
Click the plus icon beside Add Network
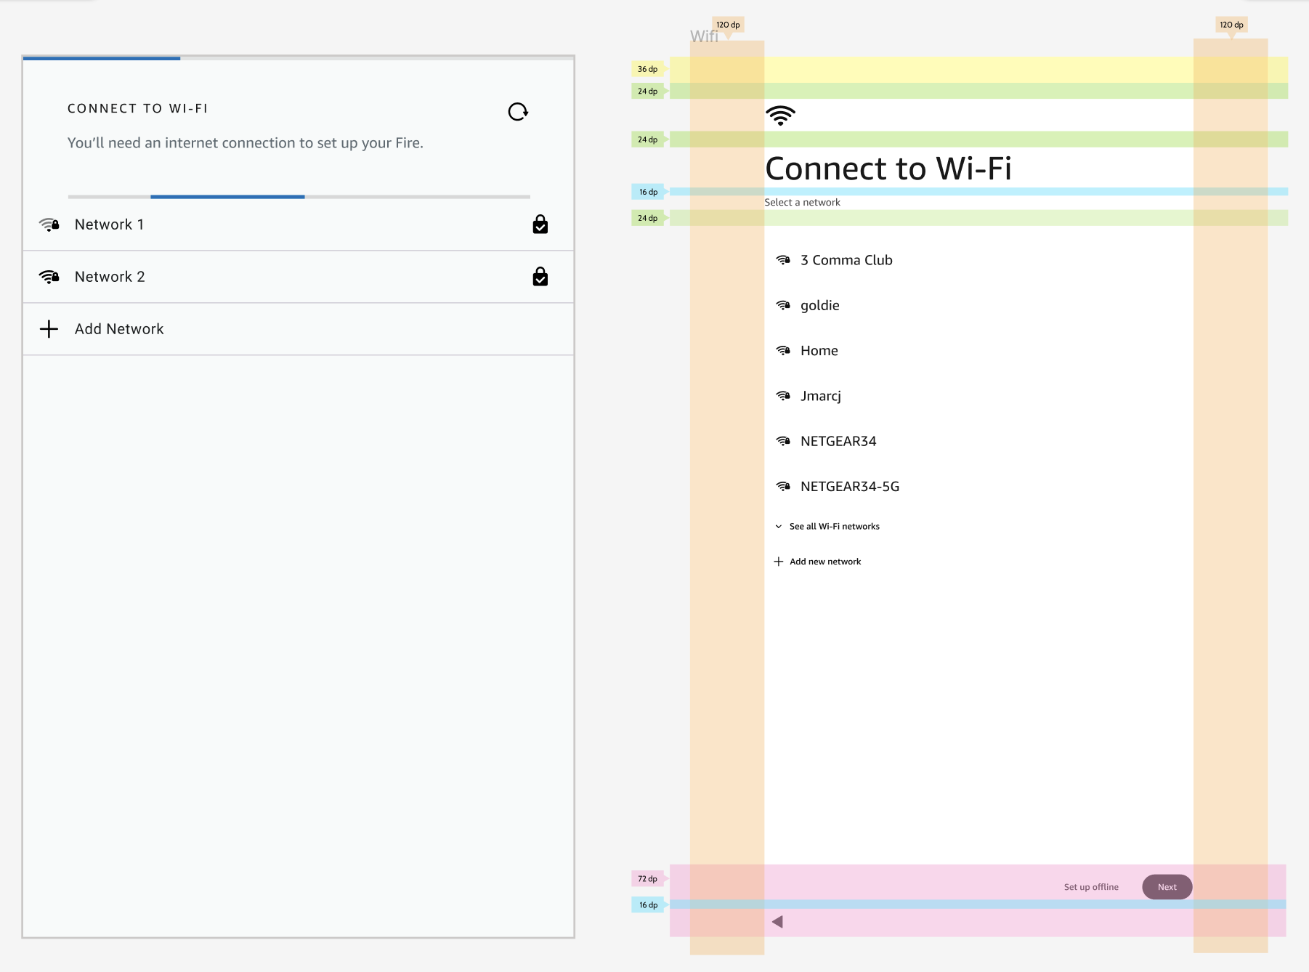49,329
